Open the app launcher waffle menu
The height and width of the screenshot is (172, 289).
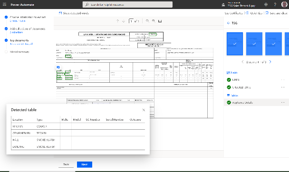click(4, 4)
